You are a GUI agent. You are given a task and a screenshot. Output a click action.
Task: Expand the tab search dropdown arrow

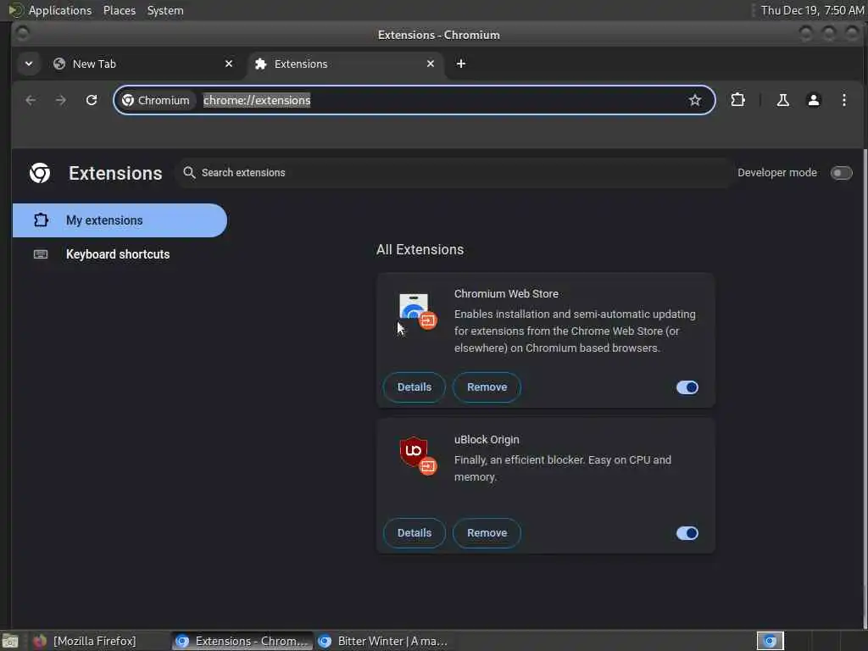pos(29,64)
